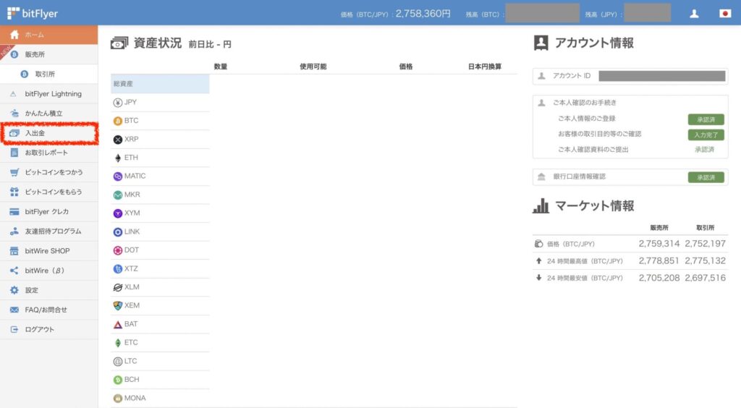Click the DOT coin icon
This screenshot has height=408, width=741.
point(118,250)
